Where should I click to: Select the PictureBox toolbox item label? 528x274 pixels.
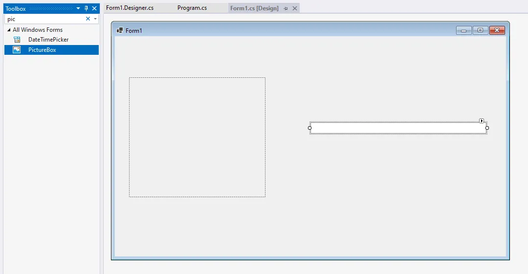[x=42, y=50]
